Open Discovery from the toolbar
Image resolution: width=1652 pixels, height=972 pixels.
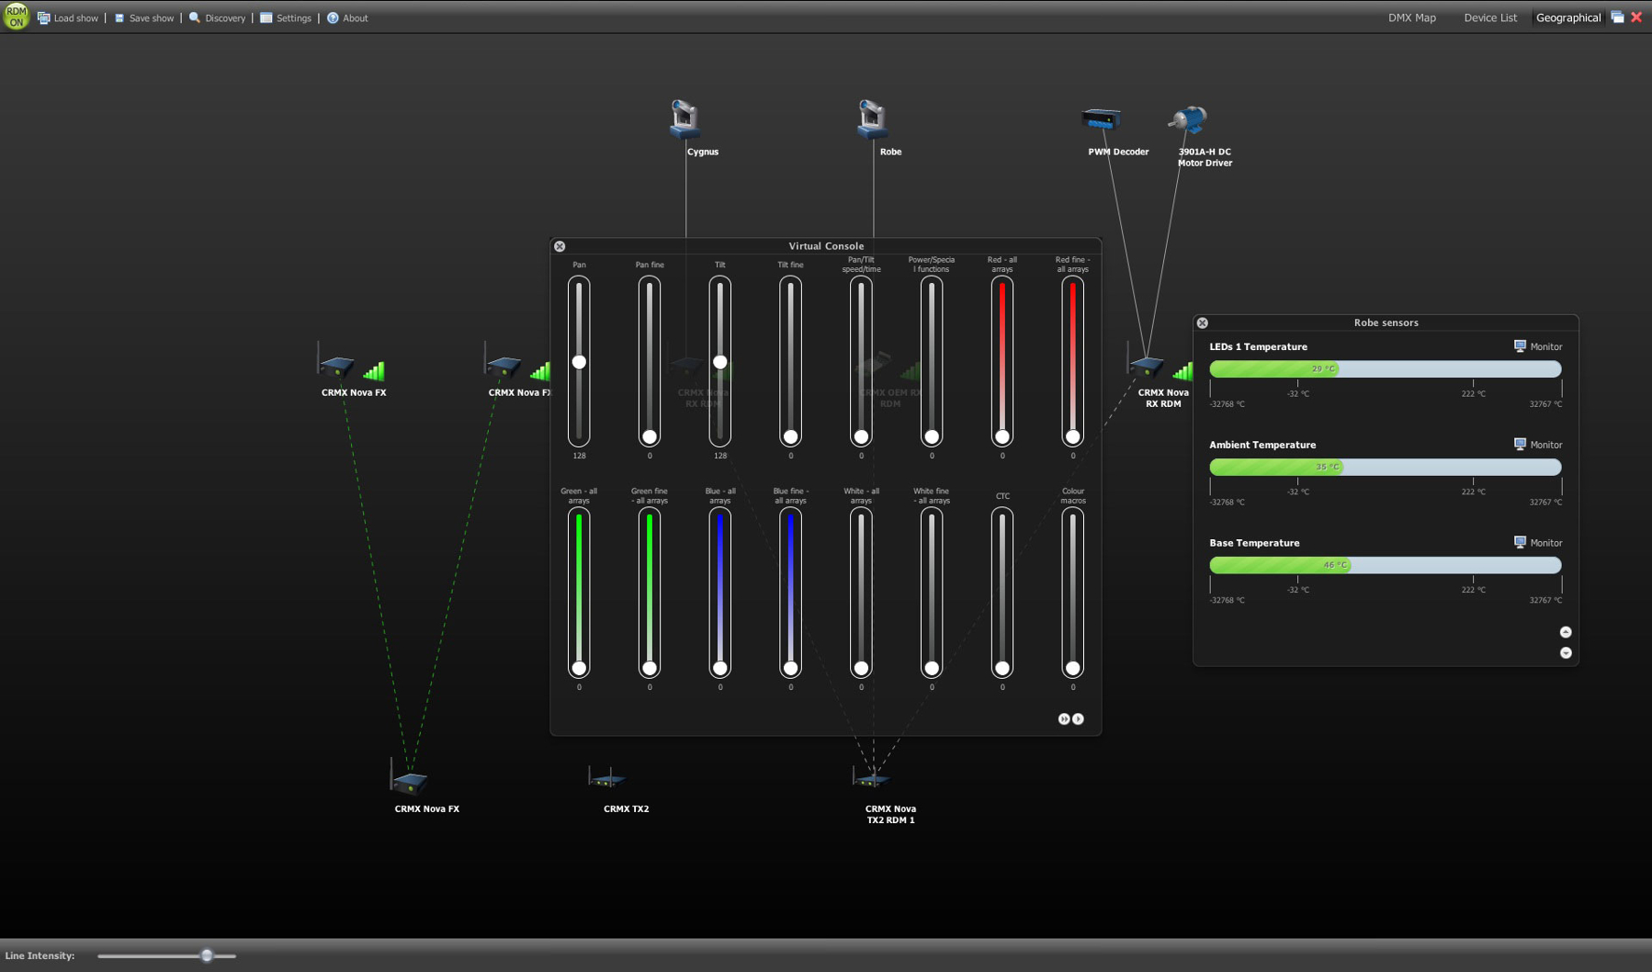tap(218, 17)
